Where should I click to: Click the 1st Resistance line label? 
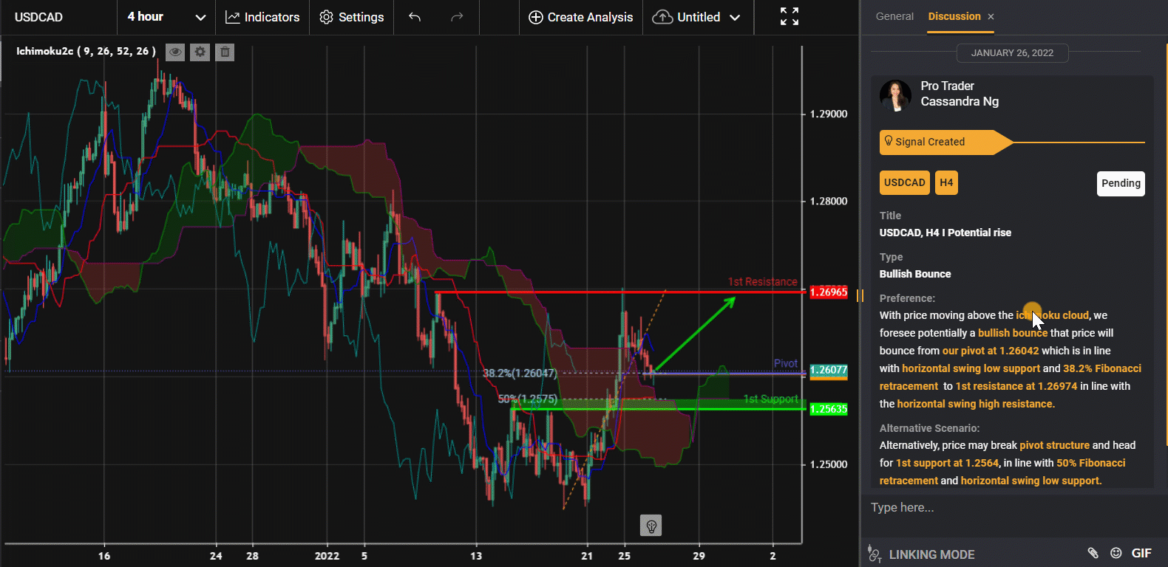762,282
